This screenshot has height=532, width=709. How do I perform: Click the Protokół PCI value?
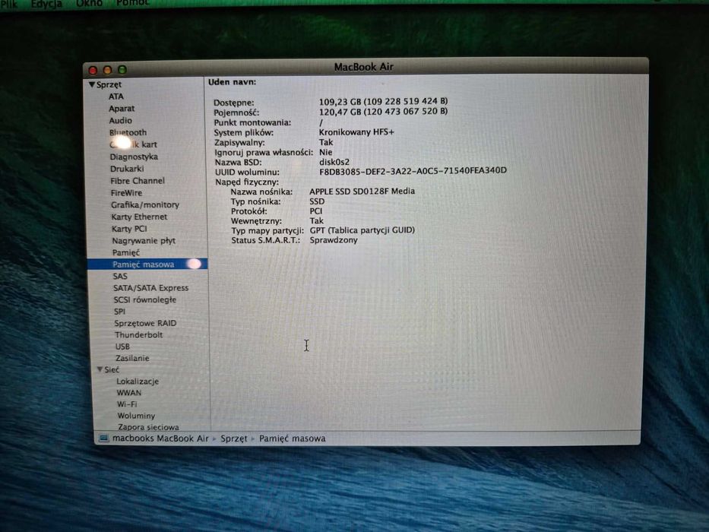click(x=316, y=211)
